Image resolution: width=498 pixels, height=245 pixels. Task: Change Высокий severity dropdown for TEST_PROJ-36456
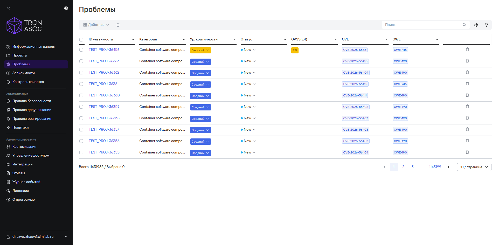200,50
